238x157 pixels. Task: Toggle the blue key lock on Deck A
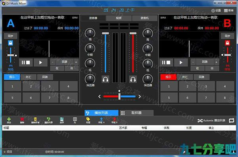(10, 43)
